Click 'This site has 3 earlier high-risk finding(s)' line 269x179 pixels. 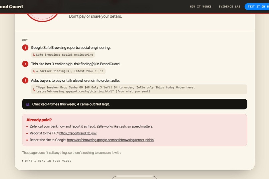tap(76, 64)
